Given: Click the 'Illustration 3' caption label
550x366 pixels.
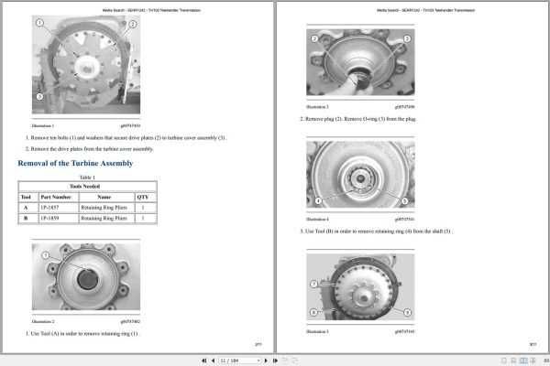Looking at the screenshot, I should point(317,107).
